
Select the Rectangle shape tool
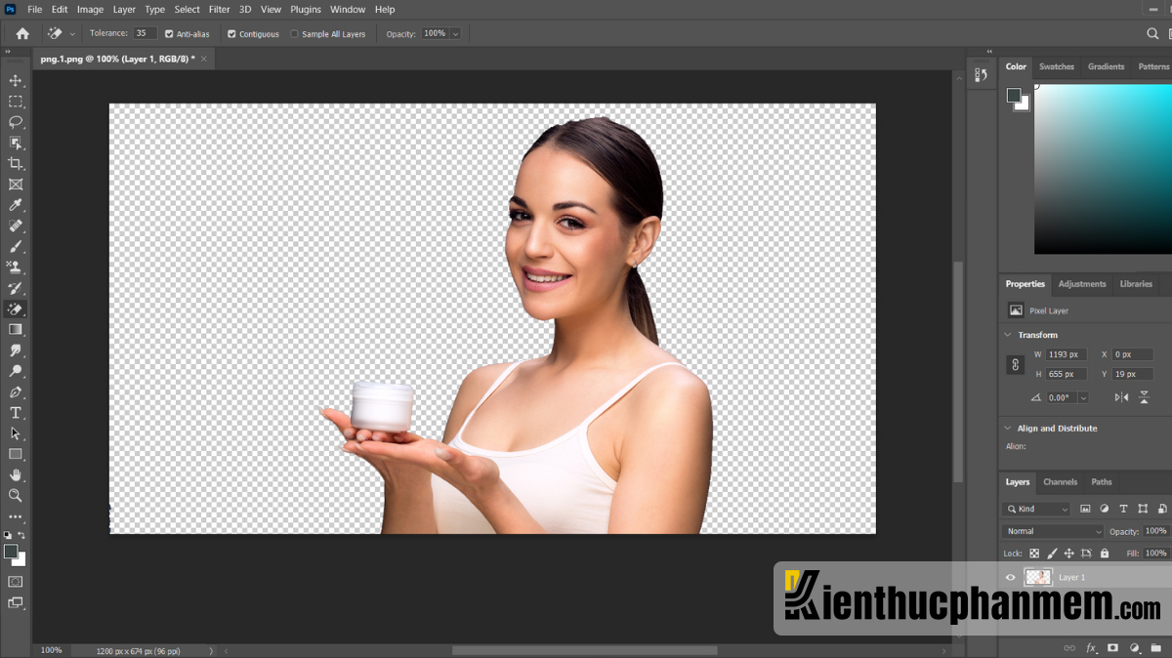click(x=16, y=454)
